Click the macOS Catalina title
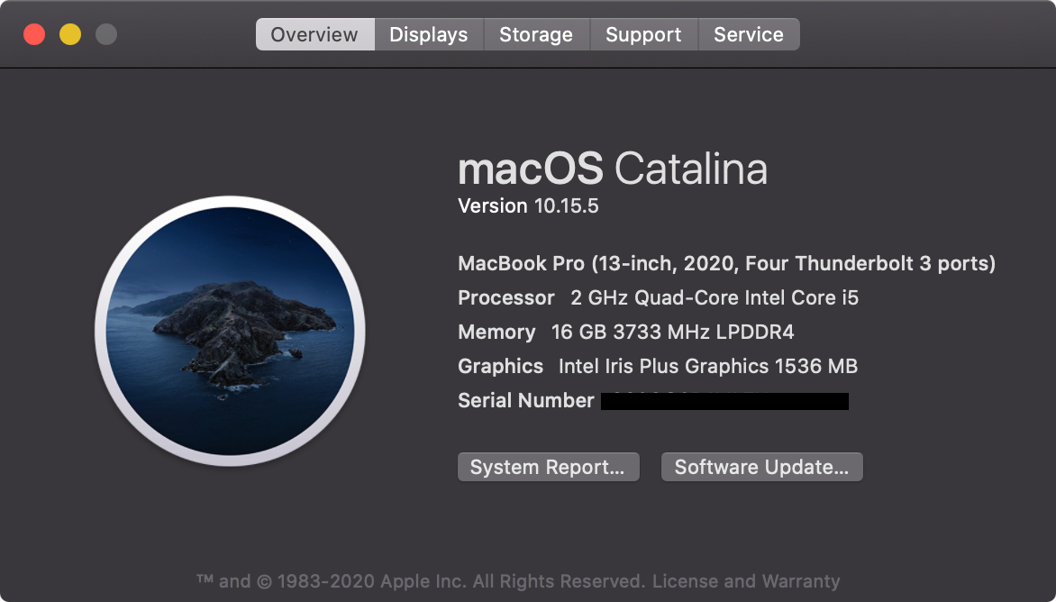This screenshot has height=602, width=1056. 613,169
